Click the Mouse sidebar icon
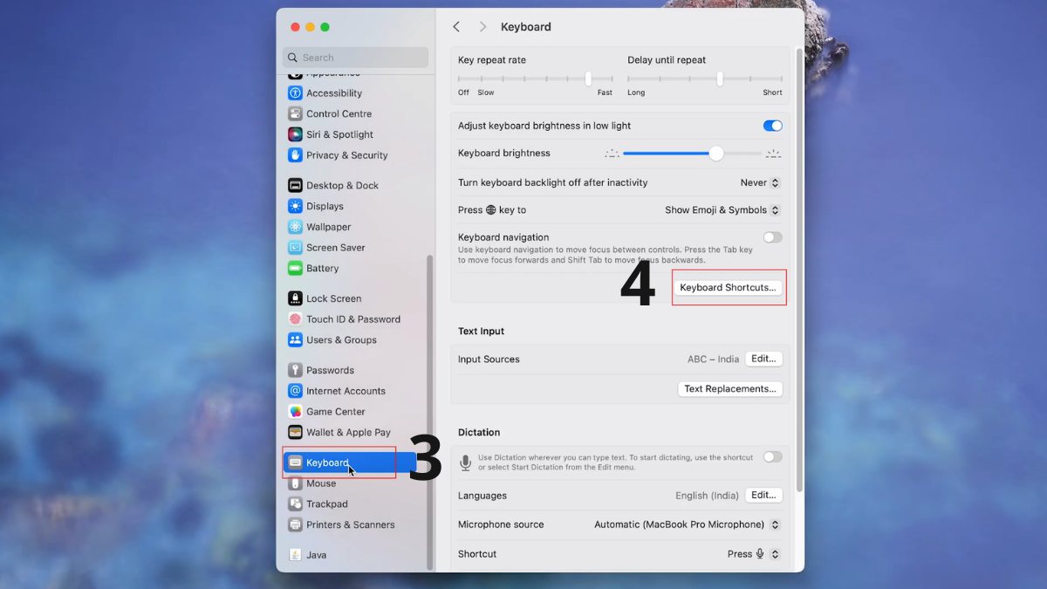The height and width of the screenshot is (589, 1047). click(295, 483)
